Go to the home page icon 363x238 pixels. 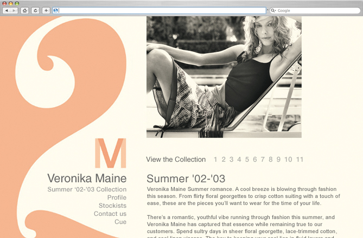point(24,11)
